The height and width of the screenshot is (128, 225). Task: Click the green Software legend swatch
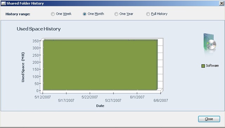203,66
